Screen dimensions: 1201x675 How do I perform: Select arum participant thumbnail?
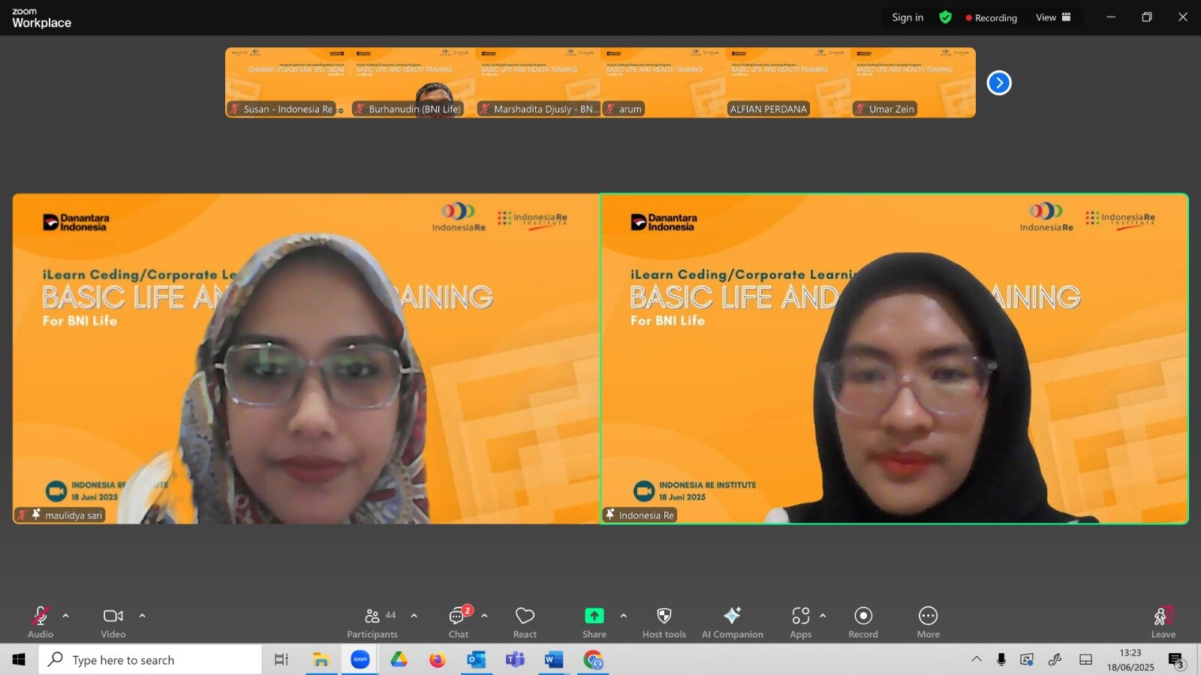[664, 82]
